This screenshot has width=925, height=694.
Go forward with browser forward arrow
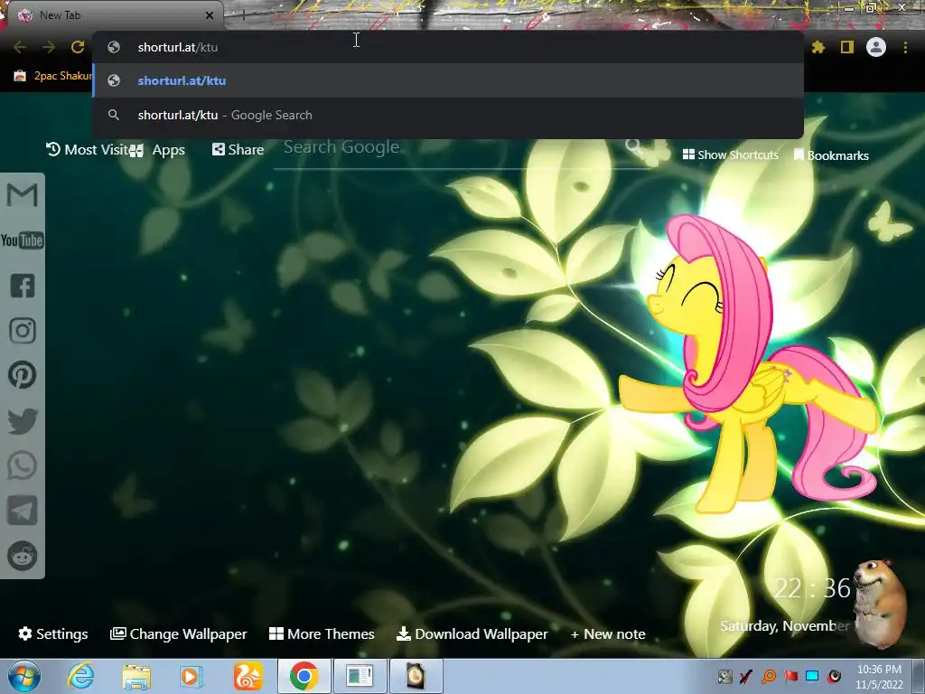point(49,47)
